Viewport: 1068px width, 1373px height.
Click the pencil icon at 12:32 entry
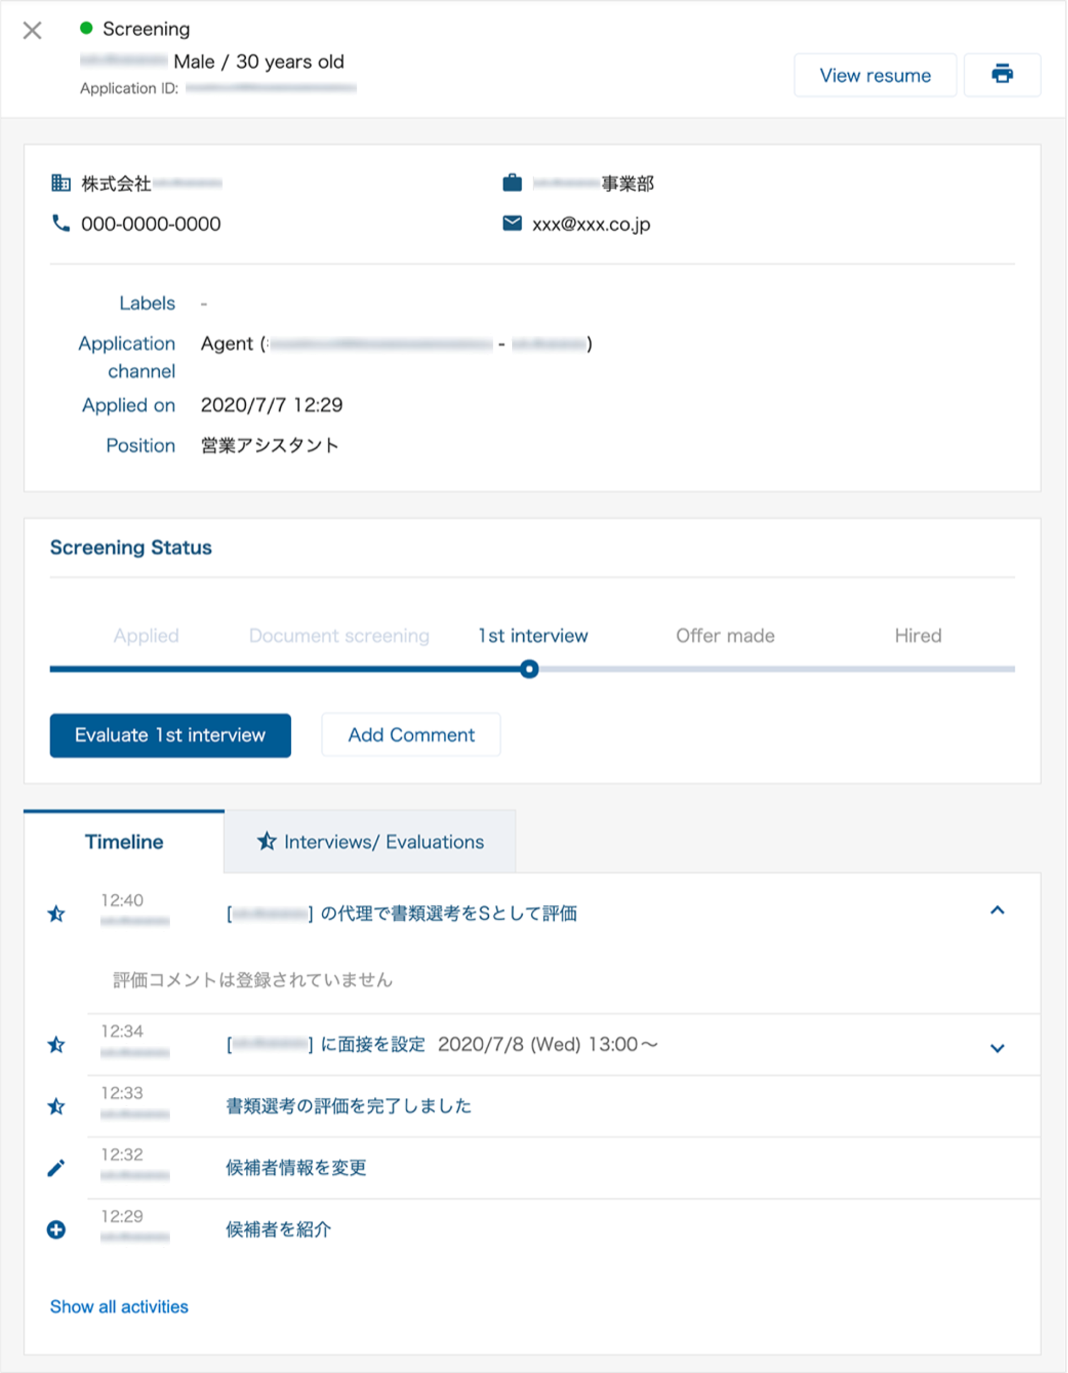point(57,1168)
